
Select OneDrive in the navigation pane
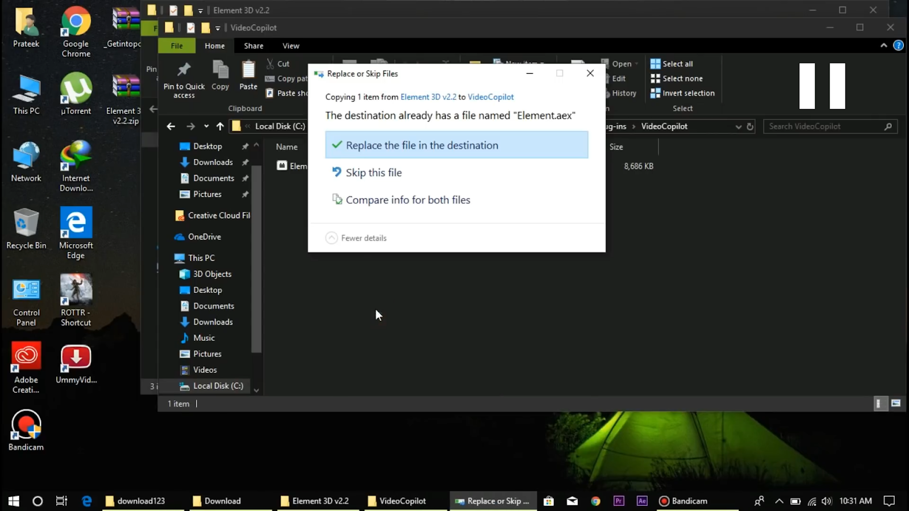pos(198,237)
